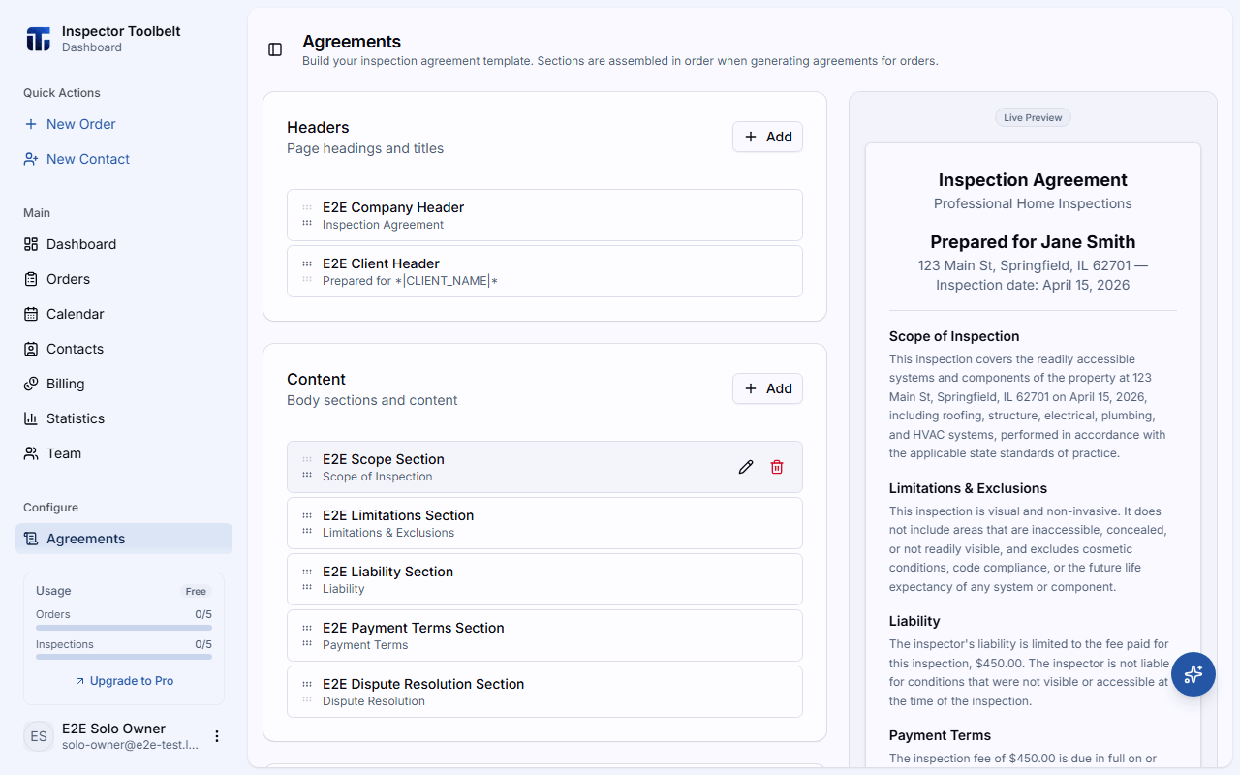Click 'Limitations & Exclusions' preview heading
Viewport: 1240px width, 775px height.
[x=968, y=488]
